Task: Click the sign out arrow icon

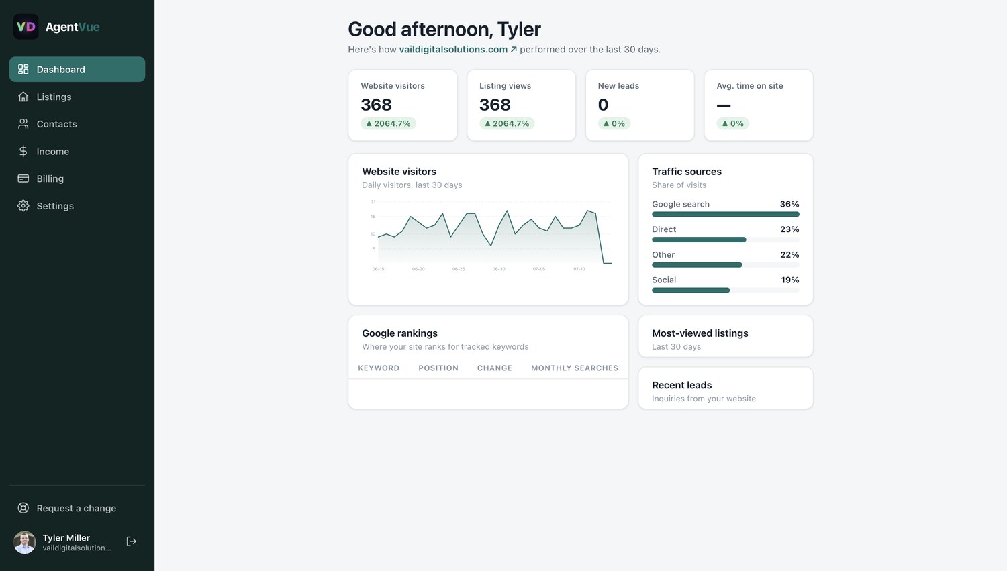Action: tap(132, 541)
